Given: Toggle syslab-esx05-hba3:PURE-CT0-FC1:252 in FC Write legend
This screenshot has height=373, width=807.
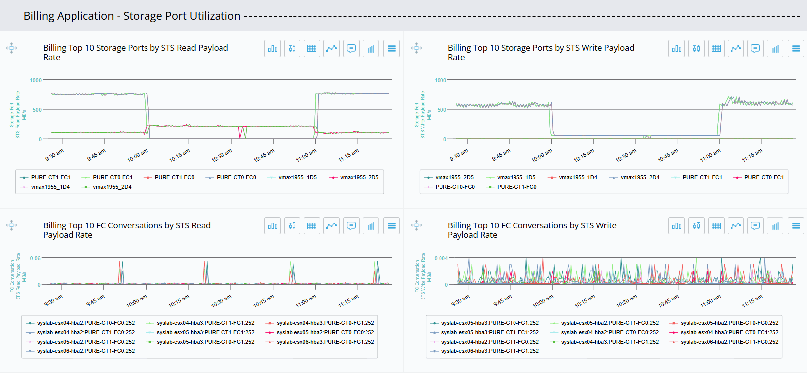Looking at the screenshot, I should coord(485,323).
